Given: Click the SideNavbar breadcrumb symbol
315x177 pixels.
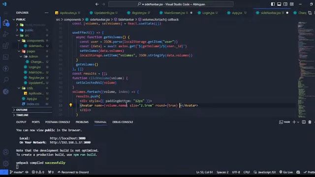Looking at the screenshot, I should coord(124,20).
